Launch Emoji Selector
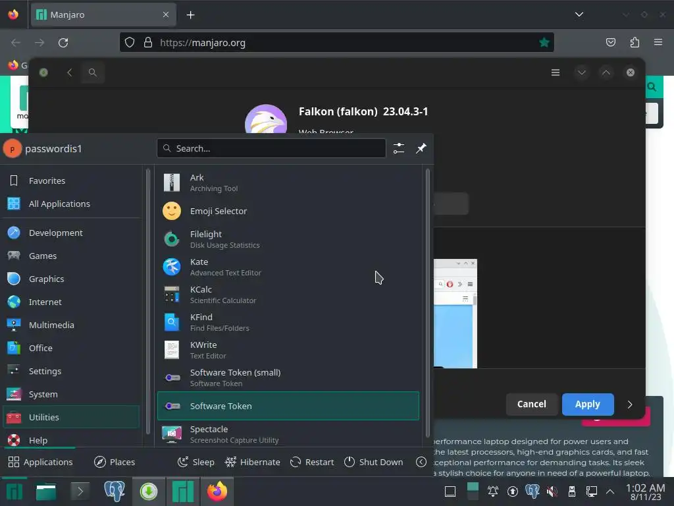The image size is (674, 506). pos(288,211)
